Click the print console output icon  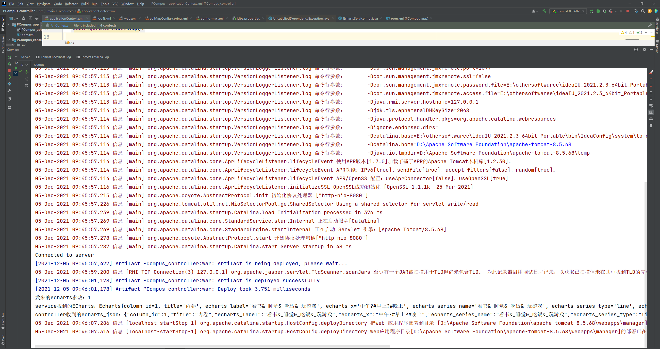tap(651, 119)
